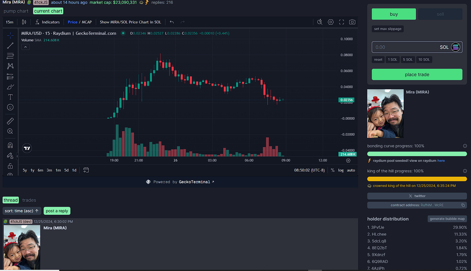Set amount to 10 SOL

point(424,59)
